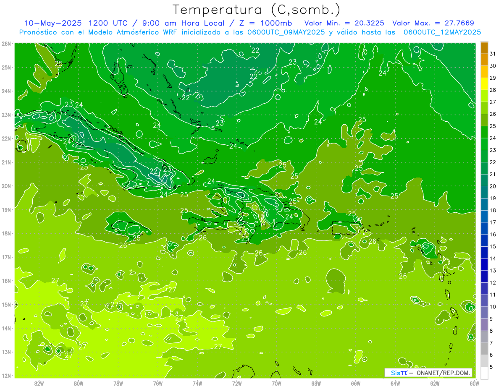This screenshot has height=389, width=504.
Task: Click the orange legend swatch between 30 and 31
Action: [x=484, y=60]
